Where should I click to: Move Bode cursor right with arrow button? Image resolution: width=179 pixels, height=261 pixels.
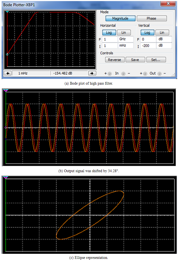[x=92, y=73]
